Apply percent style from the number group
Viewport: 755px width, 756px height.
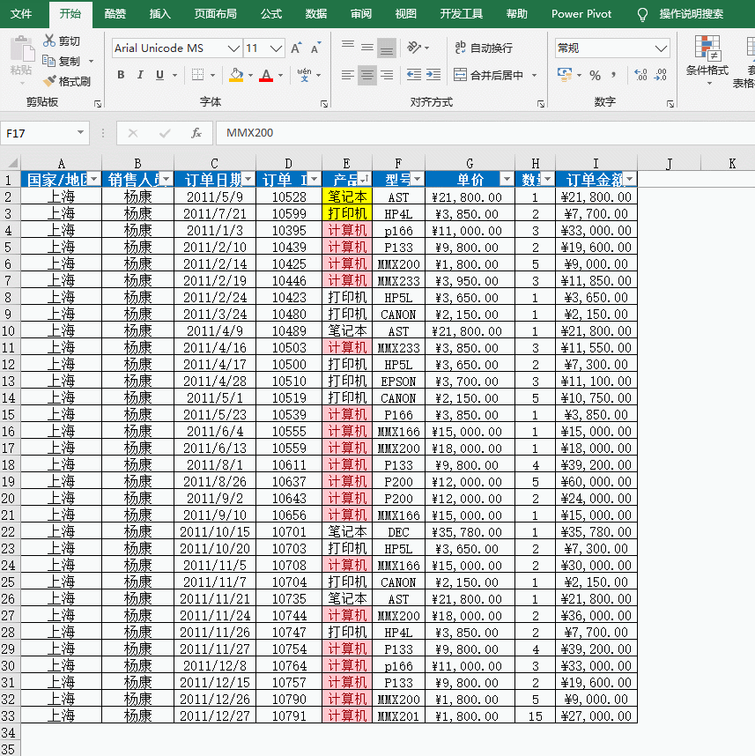coord(594,77)
